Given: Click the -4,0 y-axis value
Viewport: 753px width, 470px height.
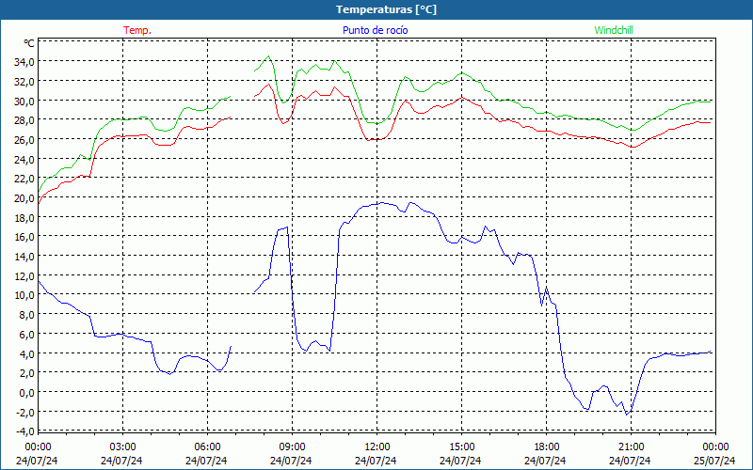Looking at the screenshot, I should pyautogui.click(x=25, y=431).
